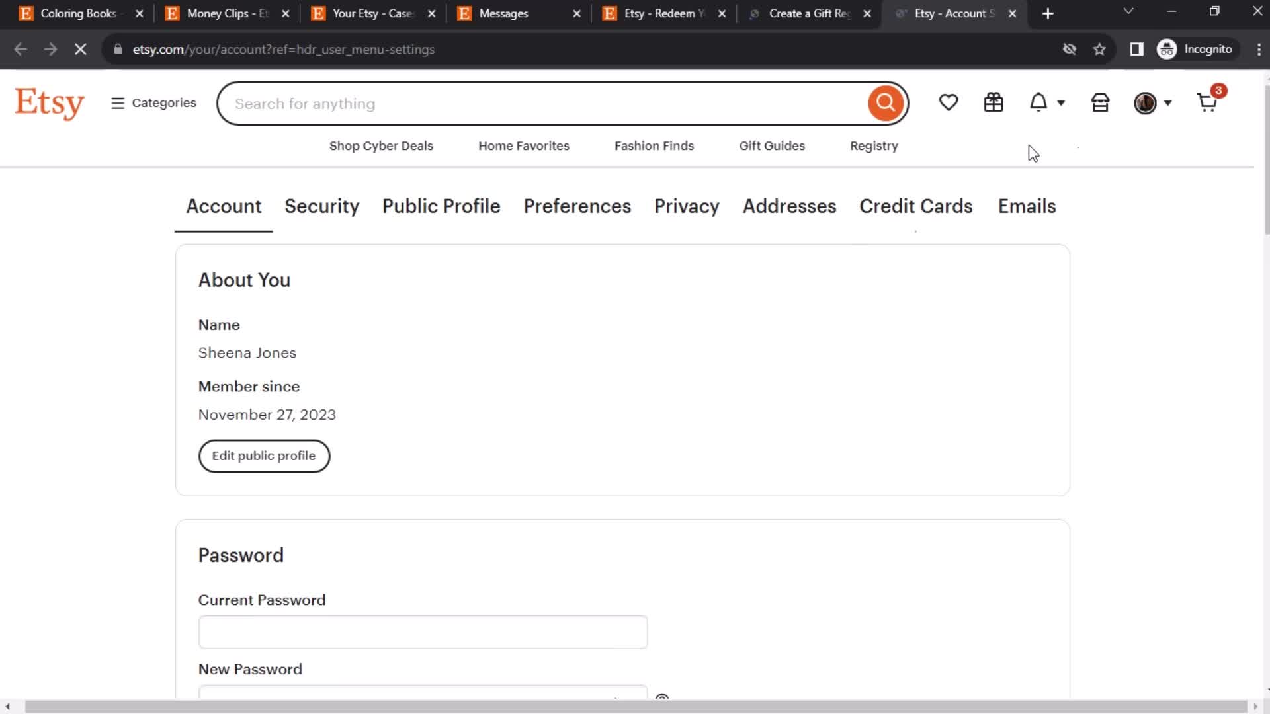Screen dimensions: 1270x714
Task: Switch to the Security tab
Action: [321, 206]
